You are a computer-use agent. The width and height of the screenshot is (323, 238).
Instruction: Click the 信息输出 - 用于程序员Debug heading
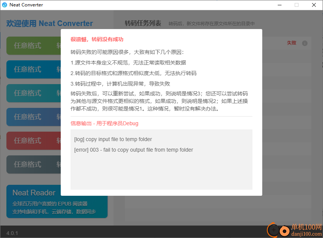tap(104, 123)
